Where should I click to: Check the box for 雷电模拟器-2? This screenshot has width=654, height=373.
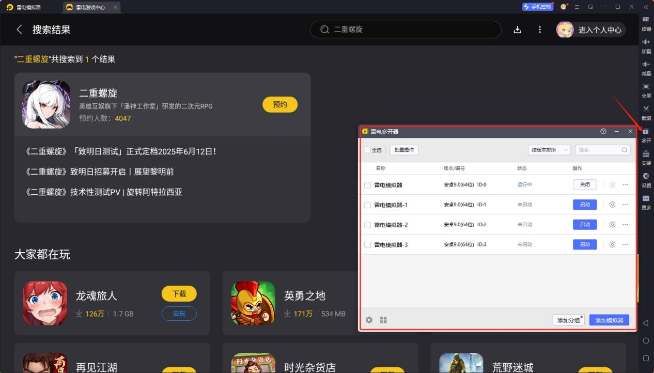pos(367,225)
